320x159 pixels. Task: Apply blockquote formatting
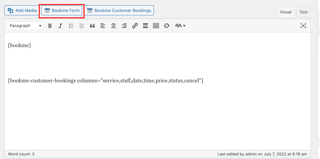(x=92, y=26)
